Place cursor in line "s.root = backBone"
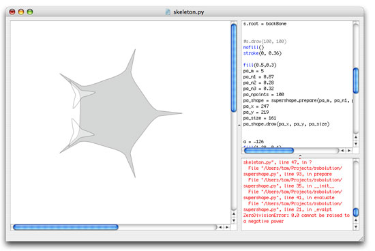This screenshot has width=375, height=251. coord(265,24)
